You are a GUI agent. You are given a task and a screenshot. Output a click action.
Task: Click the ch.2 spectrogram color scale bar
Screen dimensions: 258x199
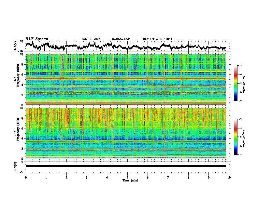[236, 137]
